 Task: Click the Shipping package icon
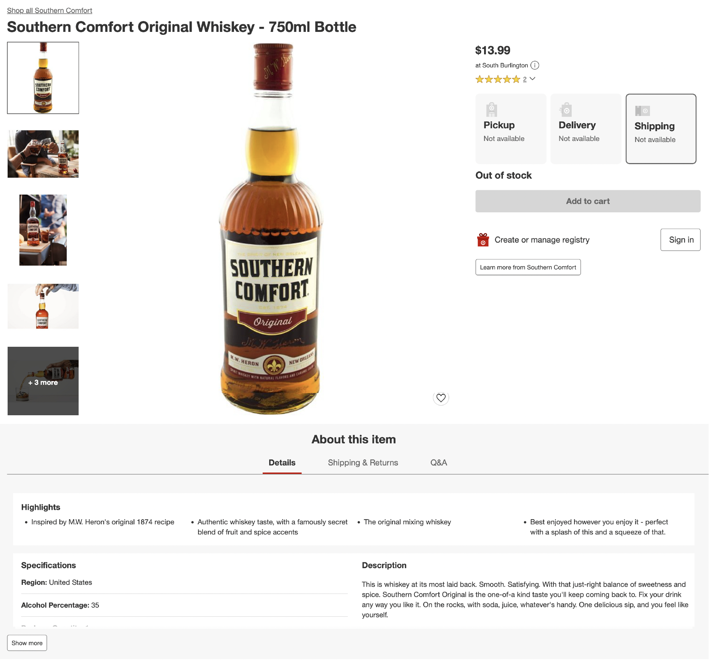(x=642, y=111)
